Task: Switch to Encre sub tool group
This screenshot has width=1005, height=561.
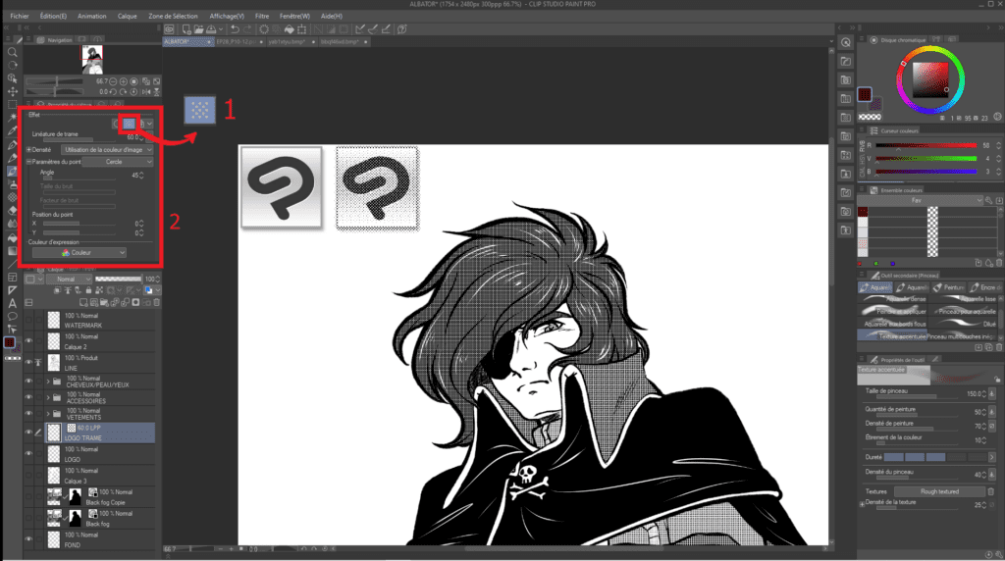Action: 983,287
